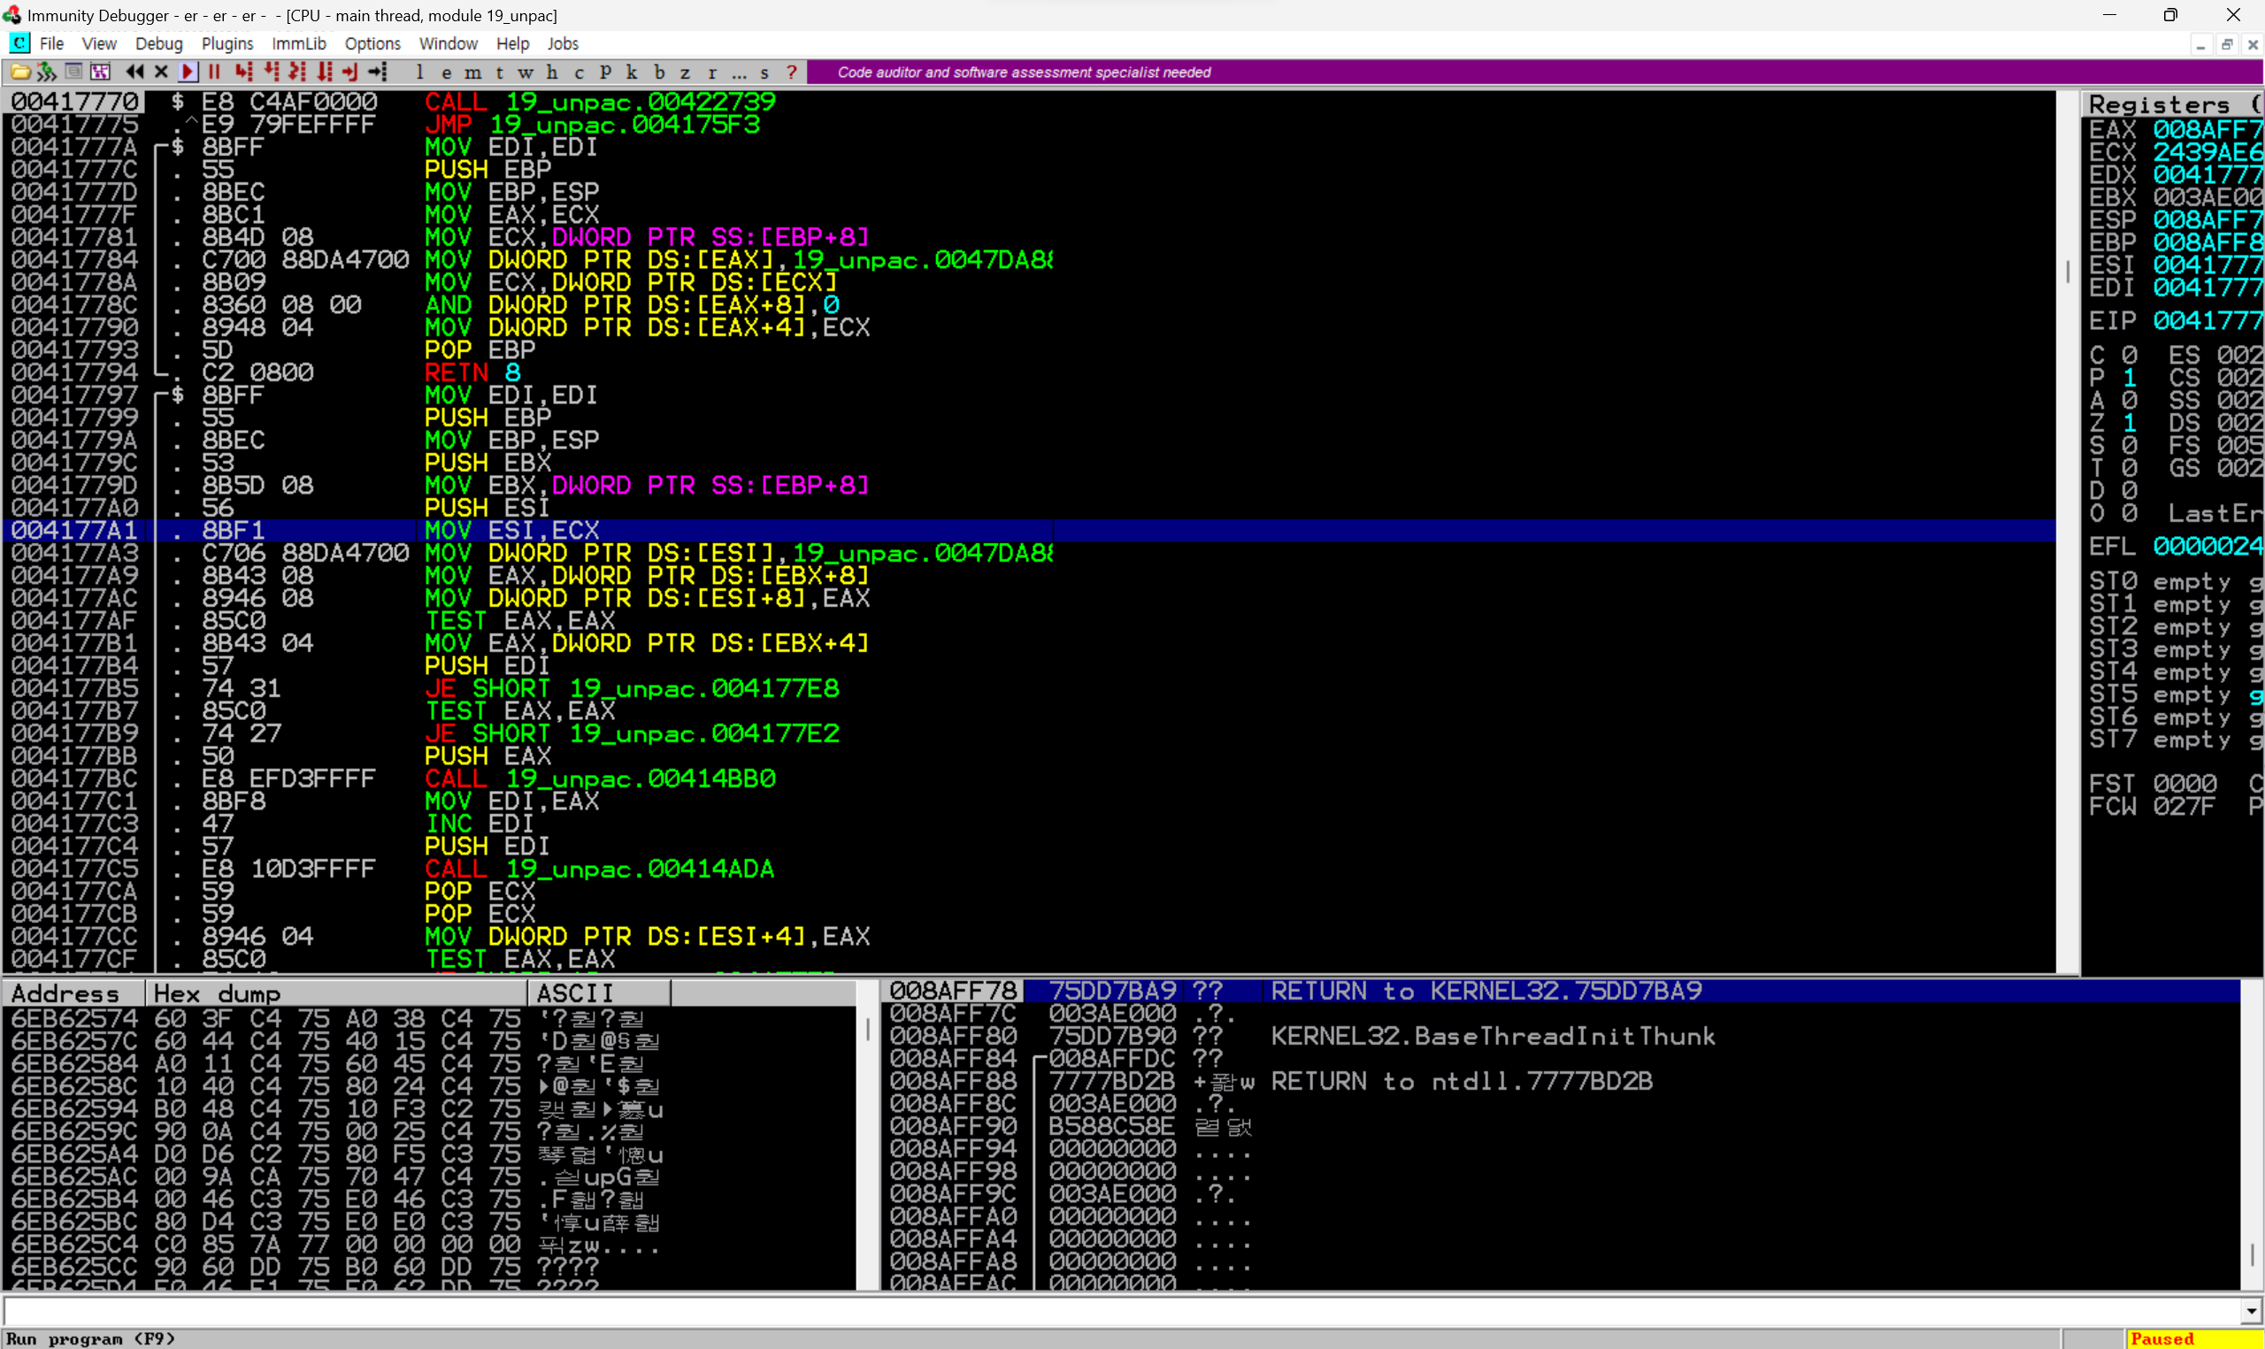Show breakpoints window with b button
Image resolution: width=2265 pixels, height=1349 pixels.
[x=659, y=72]
